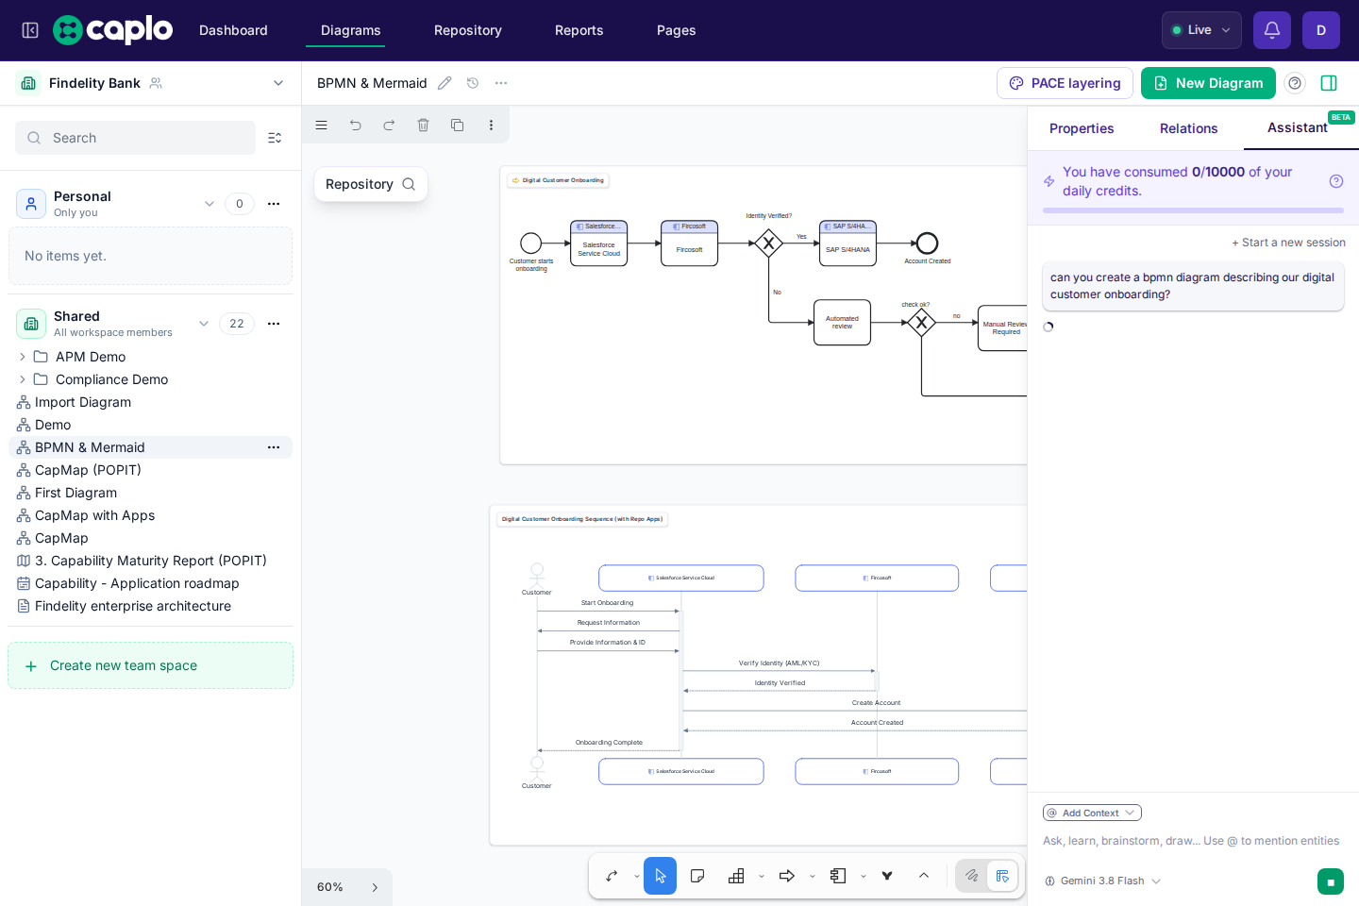
Task: Click the help question mark beside New Diagram
Action: (1295, 83)
